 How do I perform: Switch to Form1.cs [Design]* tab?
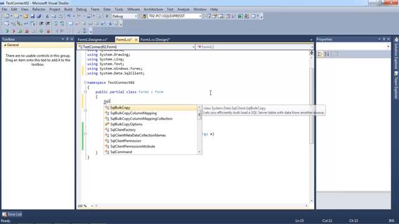(x=155, y=40)
